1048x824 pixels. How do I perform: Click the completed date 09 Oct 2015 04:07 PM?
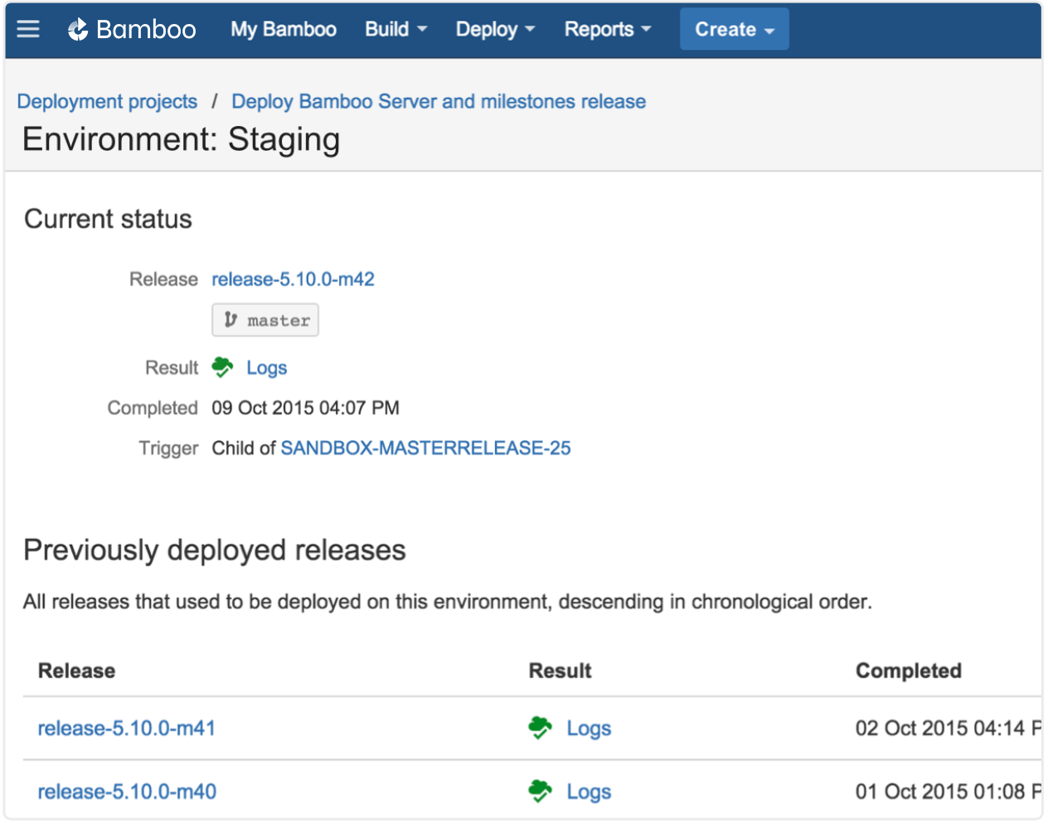[x=305, y=408]
